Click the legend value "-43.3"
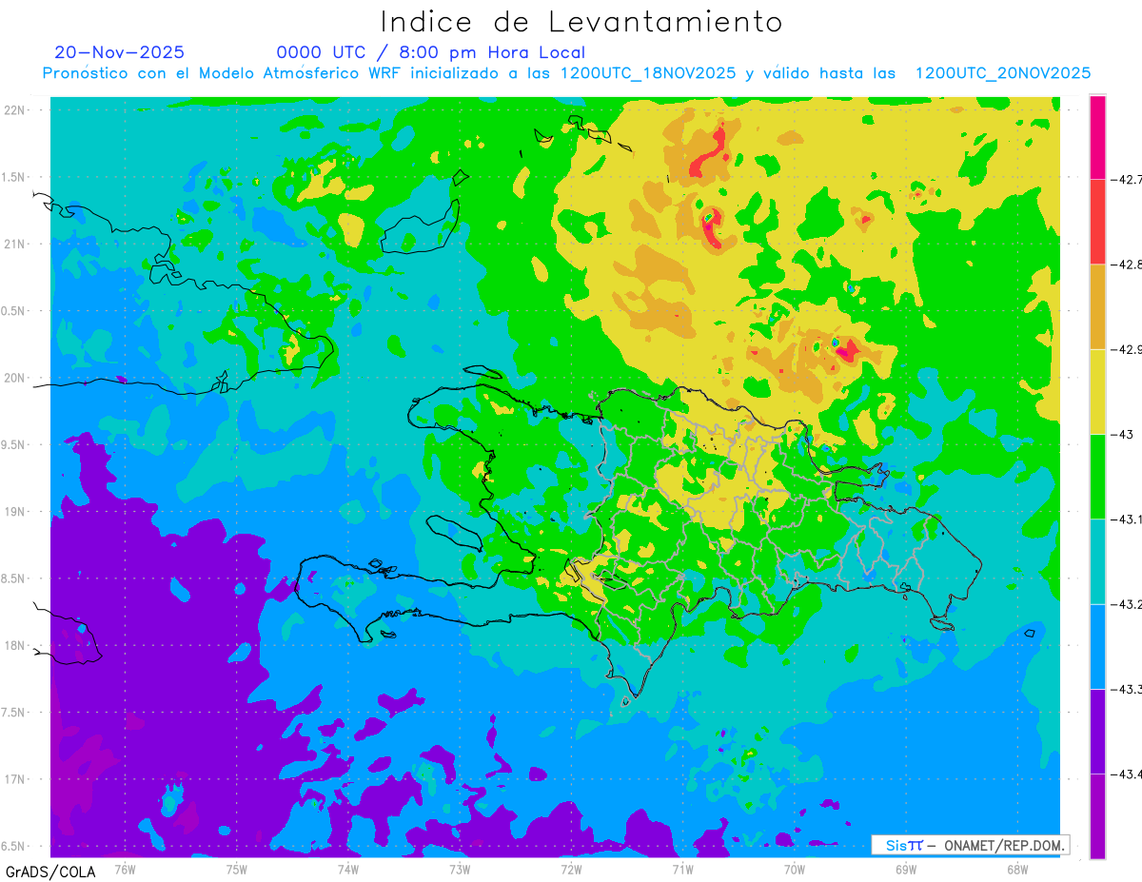The height and width of the screenshot is (882, 1142). click(1128, 689)
